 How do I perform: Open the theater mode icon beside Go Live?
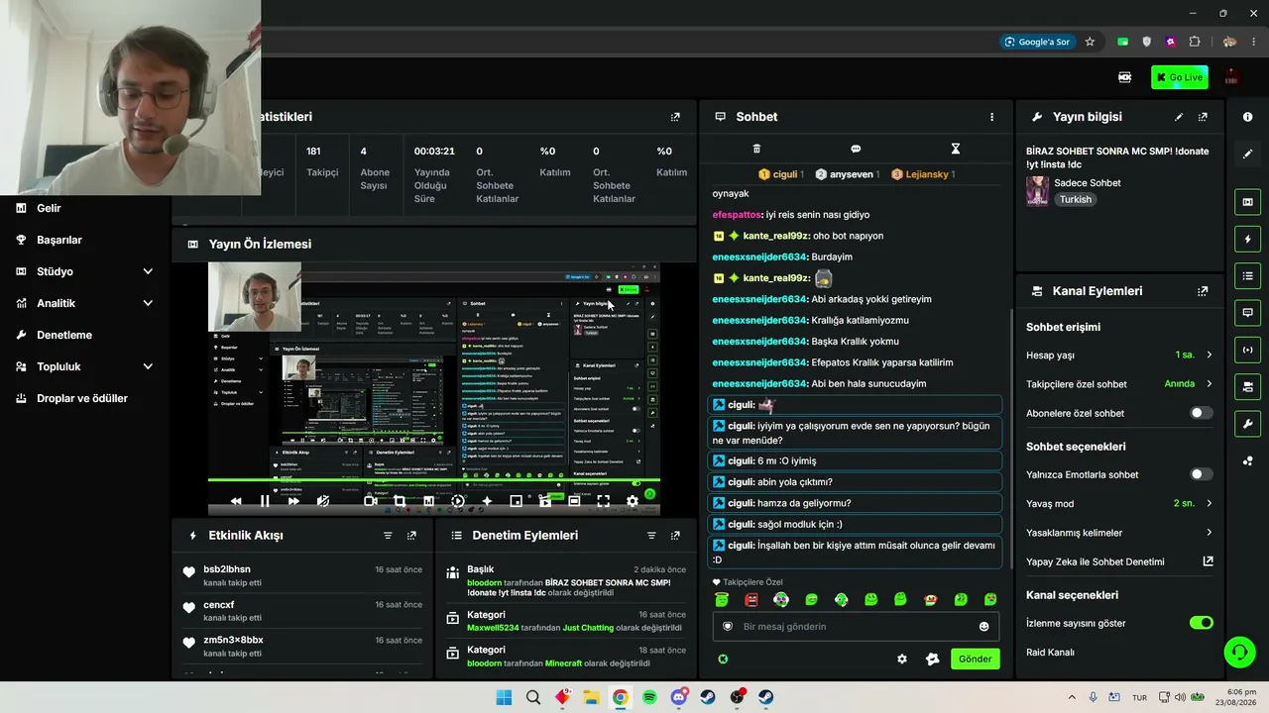click(1124, 77)
